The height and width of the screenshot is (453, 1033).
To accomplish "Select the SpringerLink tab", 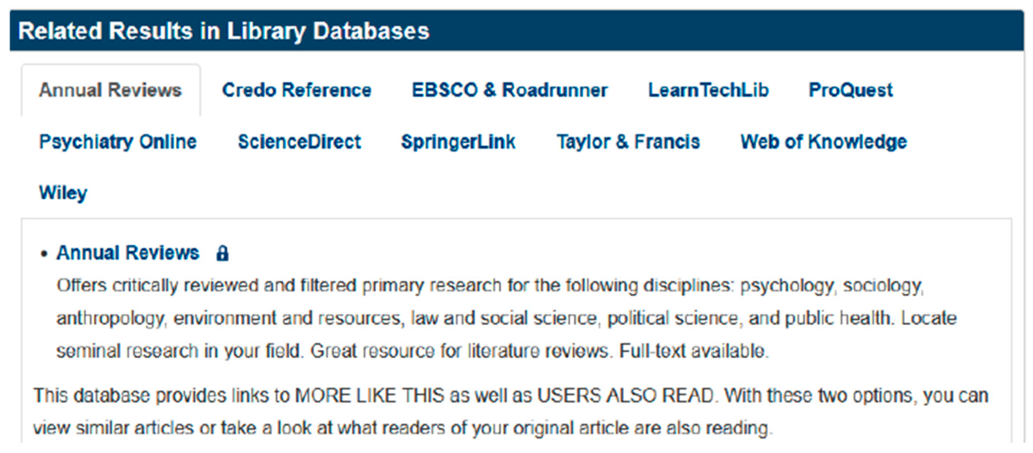I will pyautogui.click(x=458, y=142).
